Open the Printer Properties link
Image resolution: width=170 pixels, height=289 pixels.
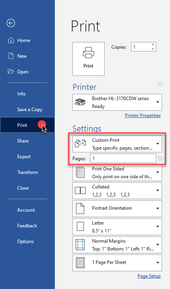(x=143, y=115)
